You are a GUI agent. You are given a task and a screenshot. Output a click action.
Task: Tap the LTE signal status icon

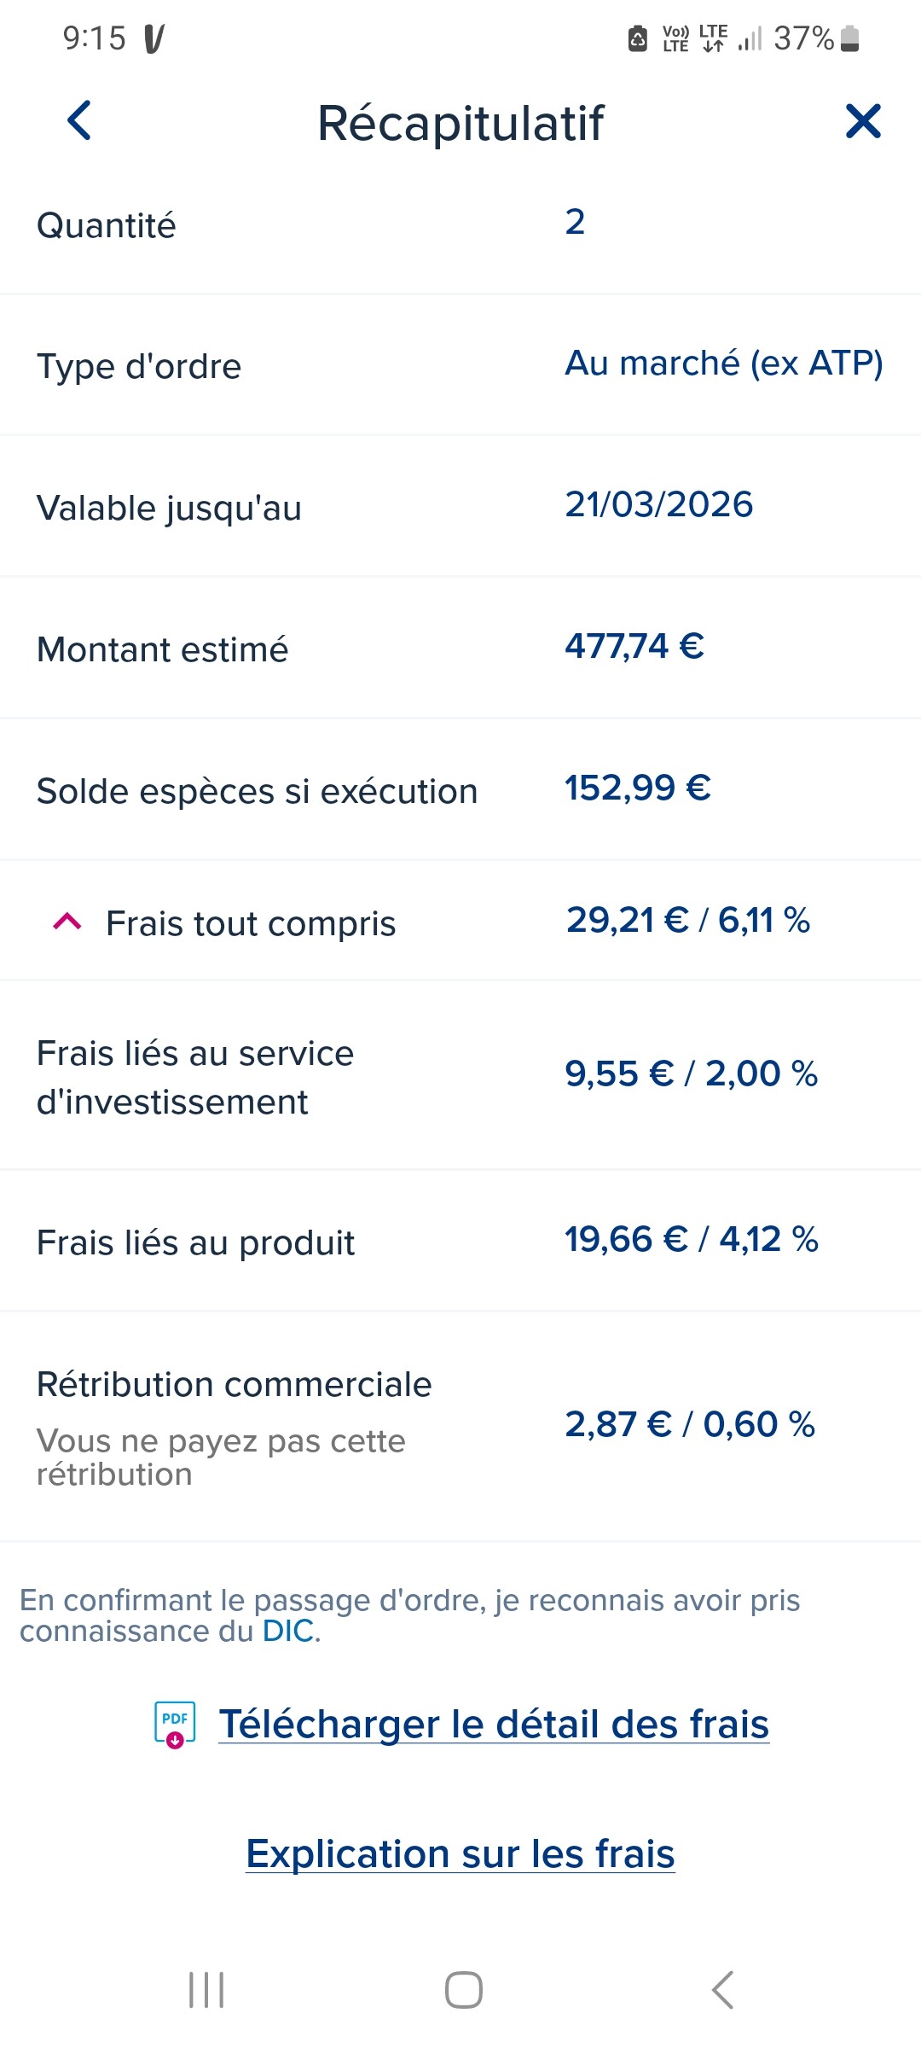pos(713,38)
